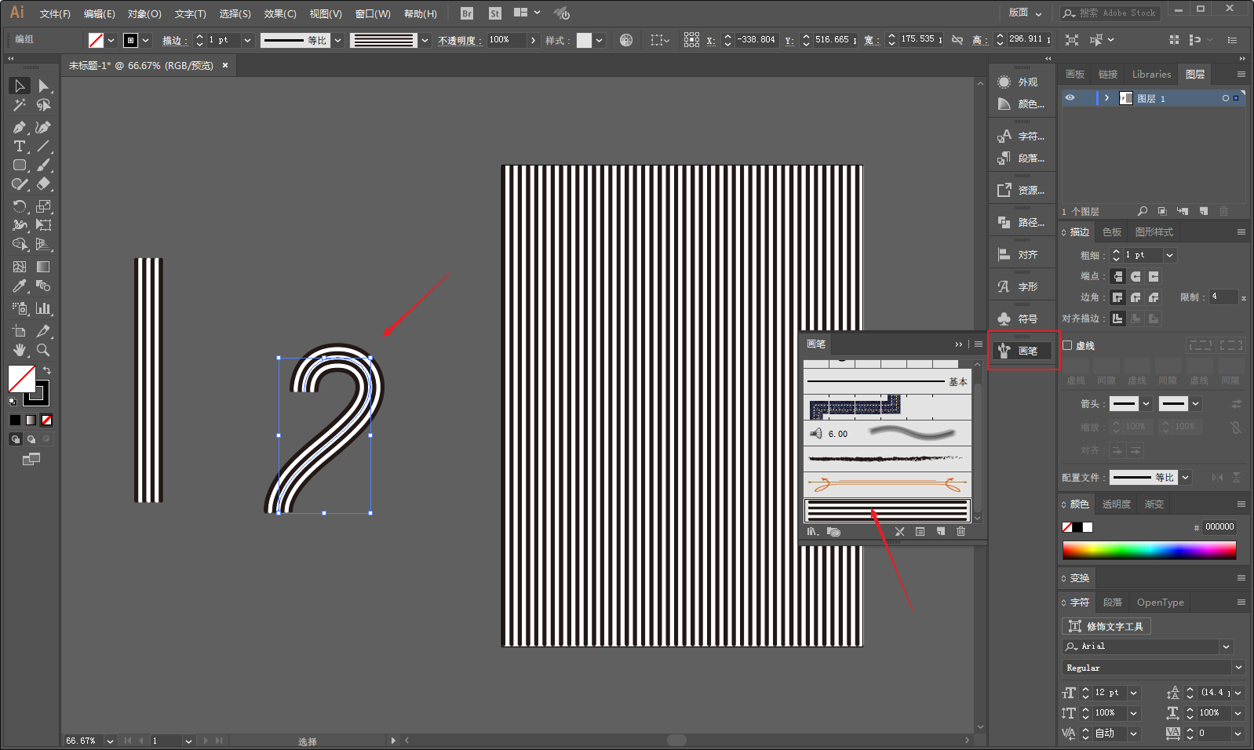Toggle visibility of 图层 1 layer
The height and width of the screenshot is (750, 1254).
pyautogui.click(x=1070, y=98)
